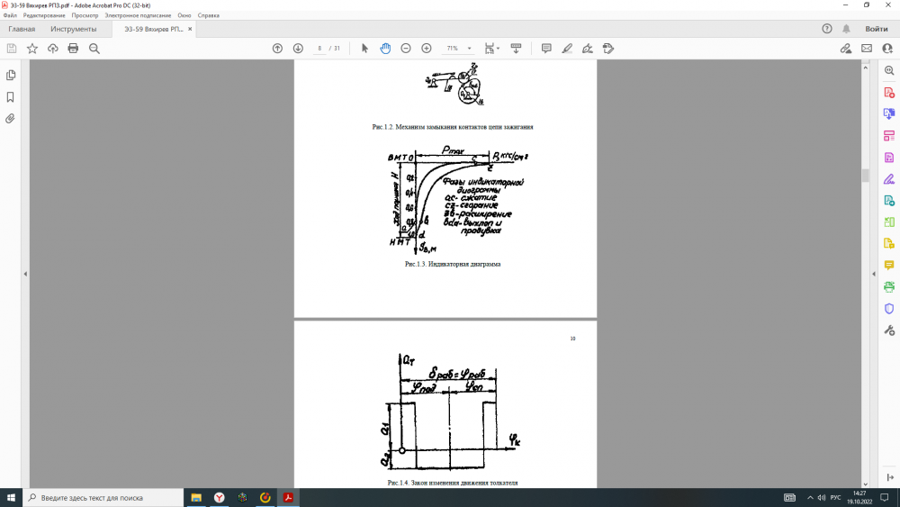Select the arrow selection tool
The image size is (900, 507).
364,49
